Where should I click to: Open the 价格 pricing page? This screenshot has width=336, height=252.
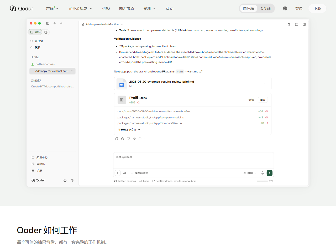coord(106,8)
